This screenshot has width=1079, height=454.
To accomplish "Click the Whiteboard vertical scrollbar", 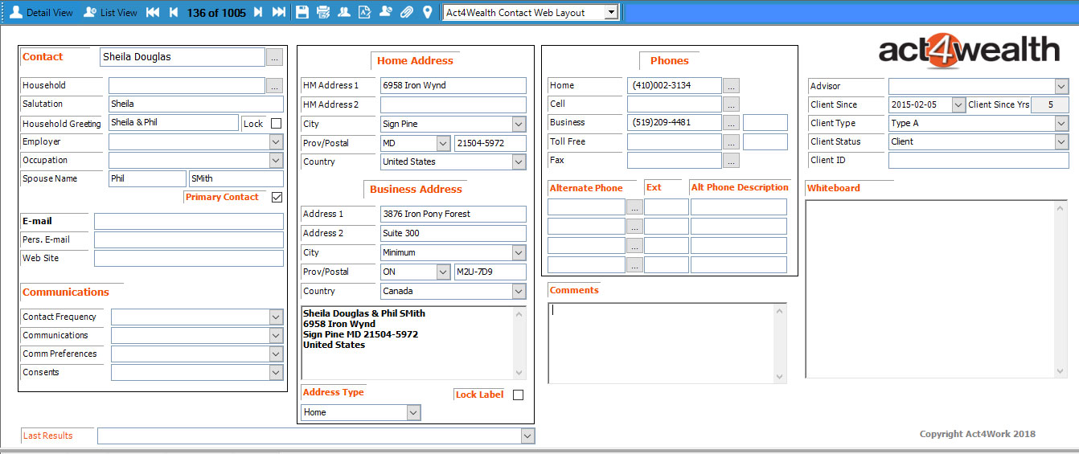I will click(1061, 288).
